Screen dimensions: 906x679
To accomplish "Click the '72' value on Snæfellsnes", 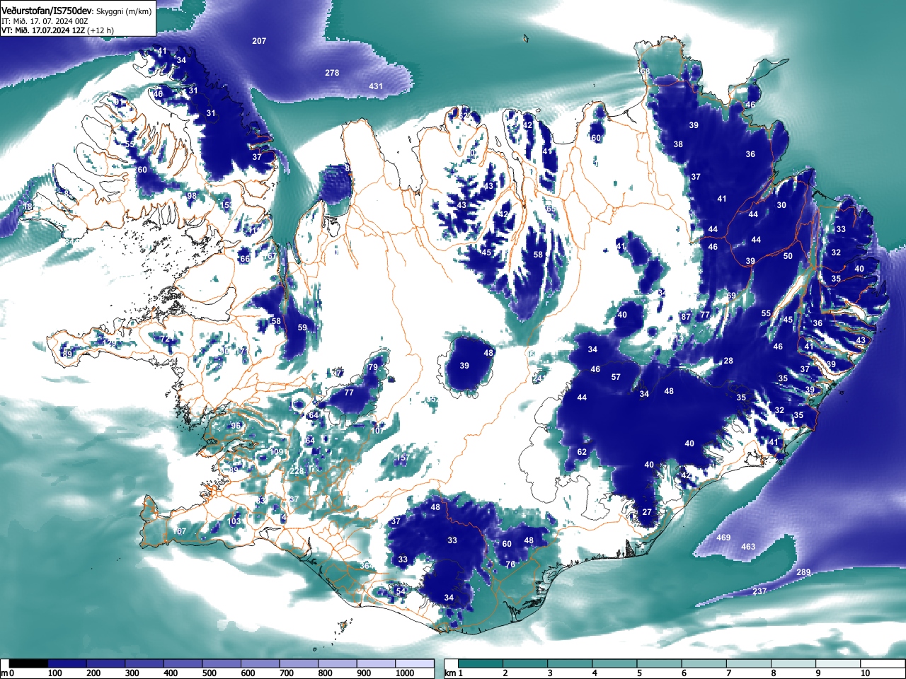I will click(165, 339).
